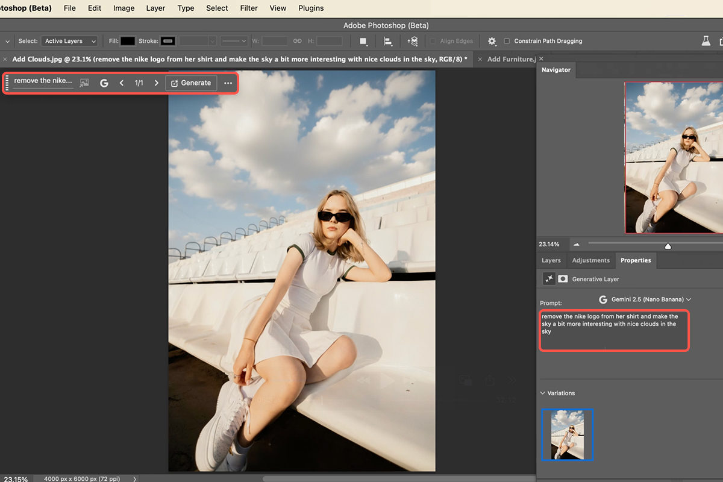The image size is (723, 482).
Task: Click the small mountain zoom-out icon
Action: [577, 245]
